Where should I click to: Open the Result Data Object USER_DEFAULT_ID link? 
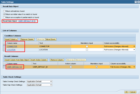(x=26, y=21)
